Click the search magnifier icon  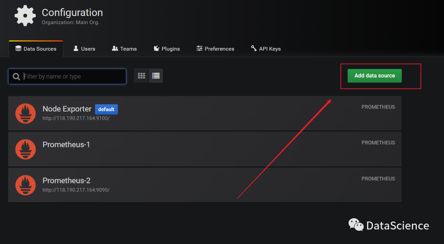[16, 77]
